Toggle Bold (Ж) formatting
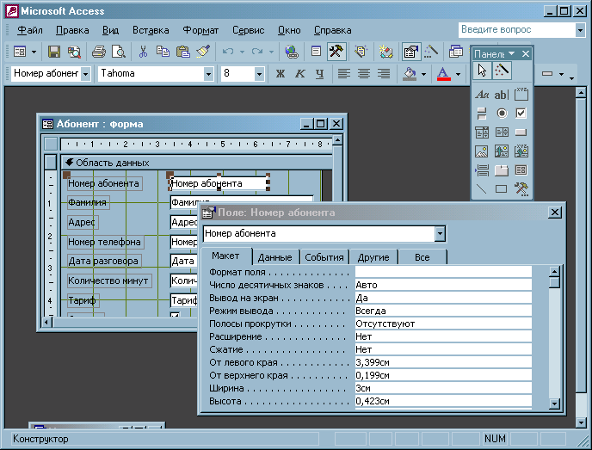The width and height of the screenshot is (592, 450). click(281, 74)
